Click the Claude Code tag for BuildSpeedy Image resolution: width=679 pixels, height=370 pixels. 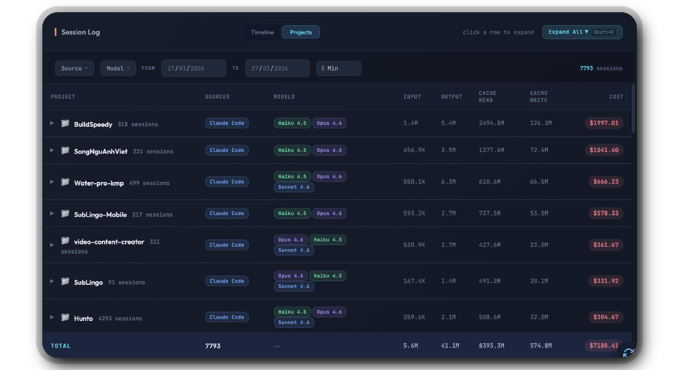pyautogui.click(x=227, y=123)
